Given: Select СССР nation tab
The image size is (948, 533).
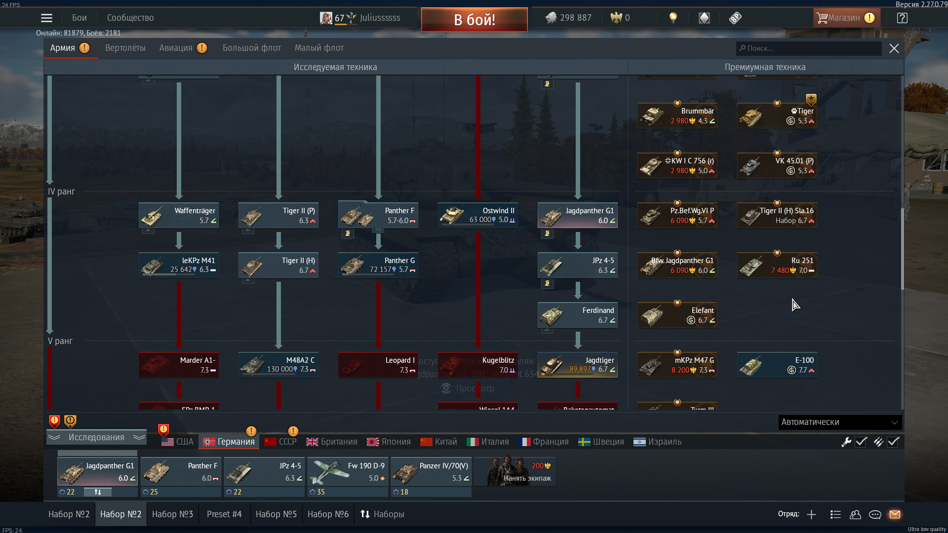Looking at the screenshot, I should coord(280,442).
